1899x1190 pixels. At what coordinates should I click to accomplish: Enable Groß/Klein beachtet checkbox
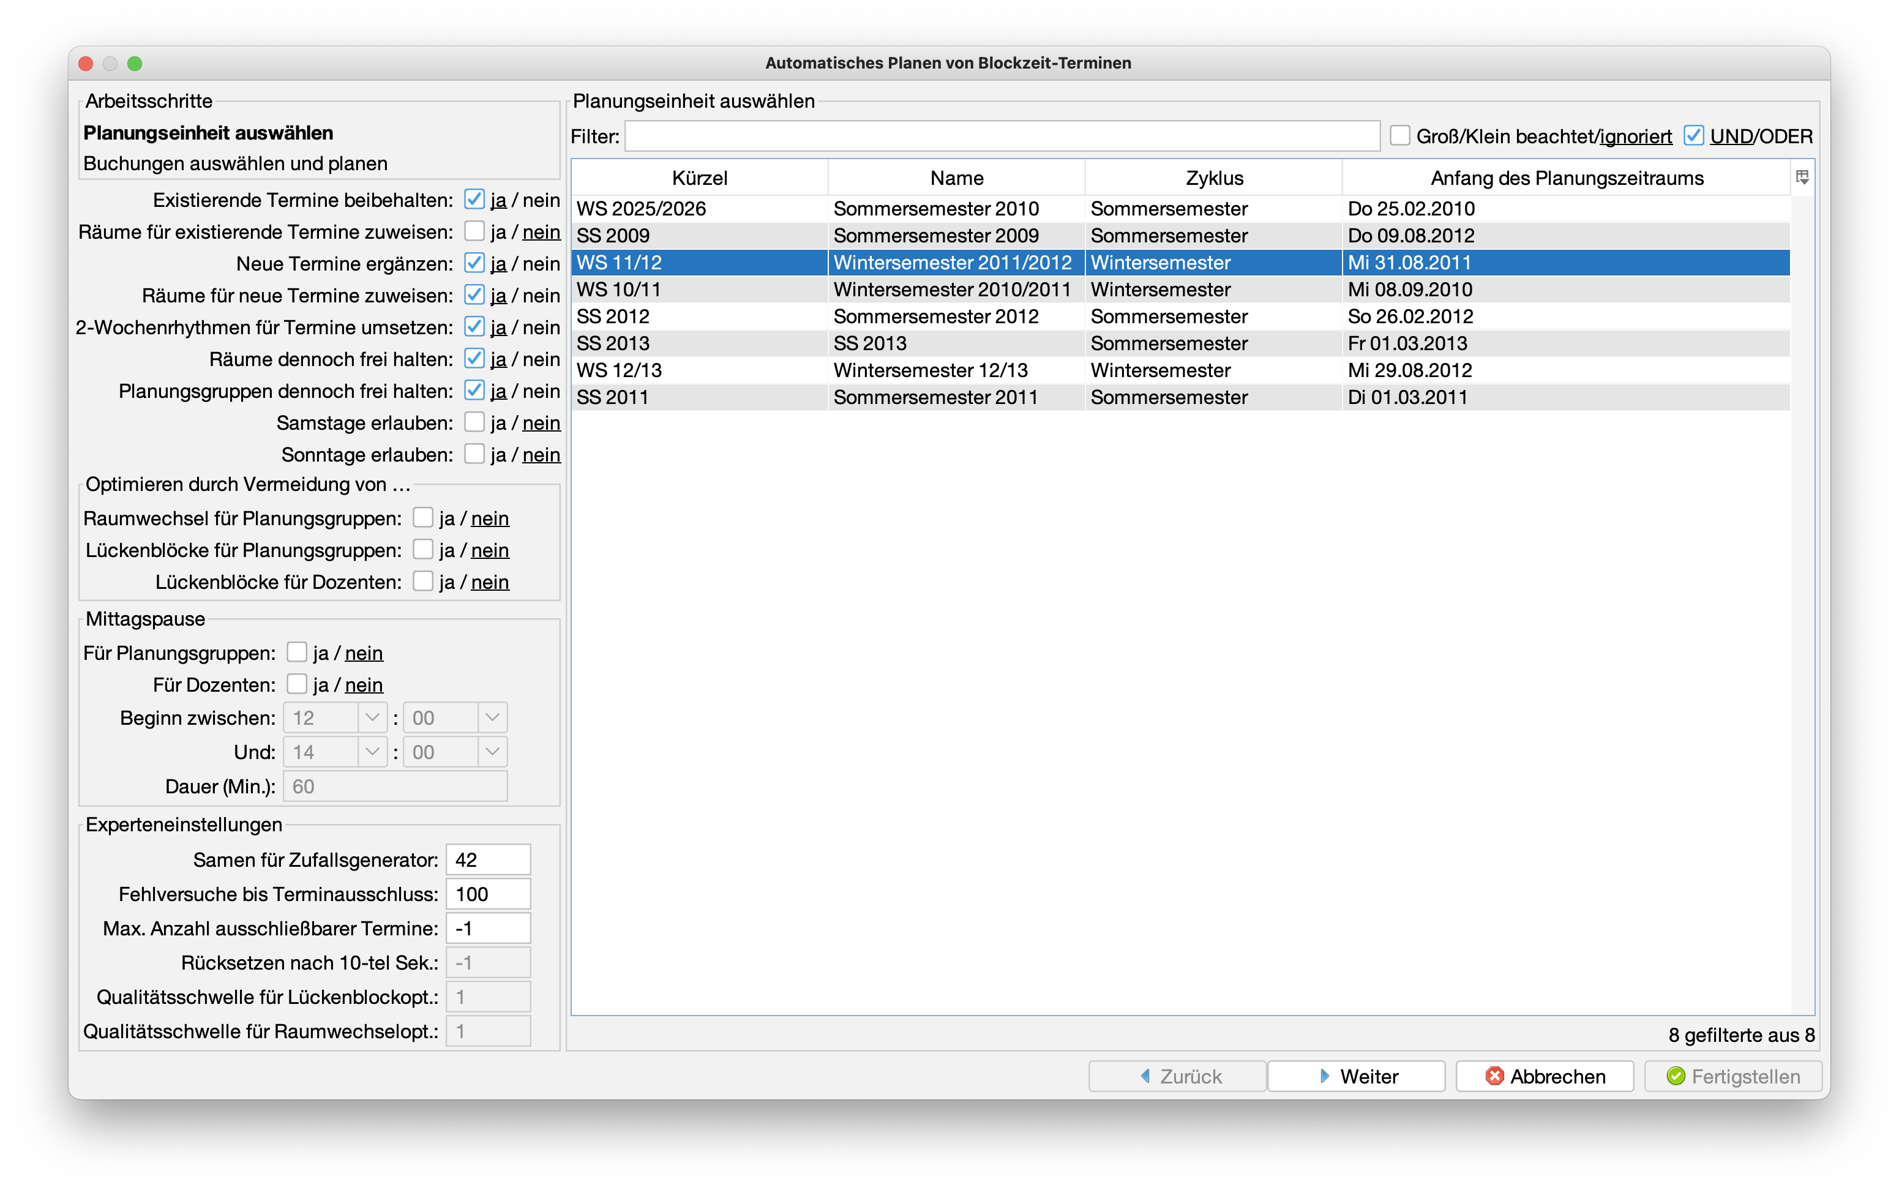click(1399, 135)
